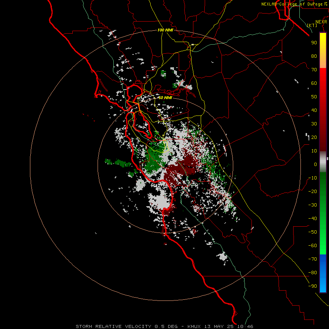
Task: Click the velocity scale label "70"
Action: (314, 70)
